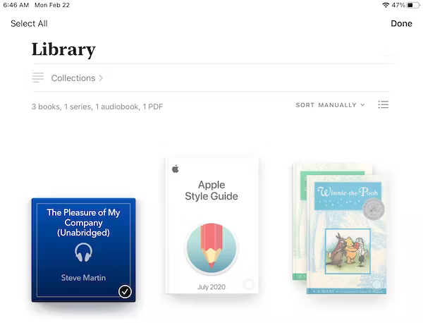The image size is (423, 323).
Task: Tap Done to finish editing
Action: pos(401,23)
